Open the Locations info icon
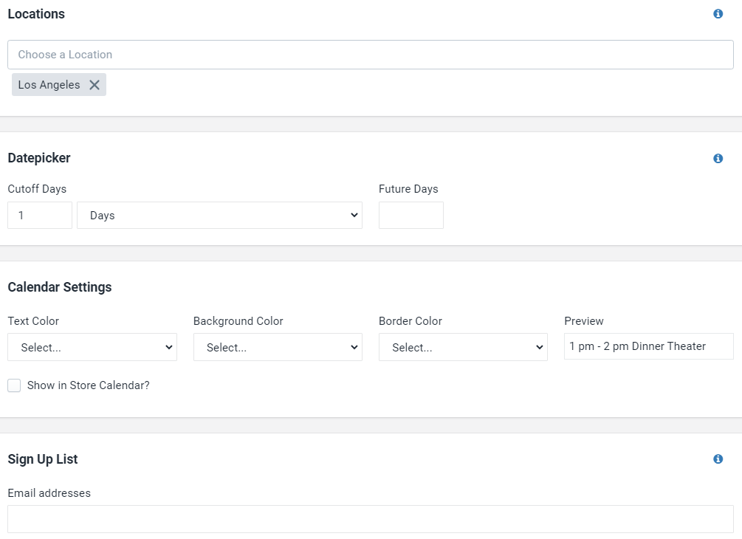 click(x=718, y=14)
